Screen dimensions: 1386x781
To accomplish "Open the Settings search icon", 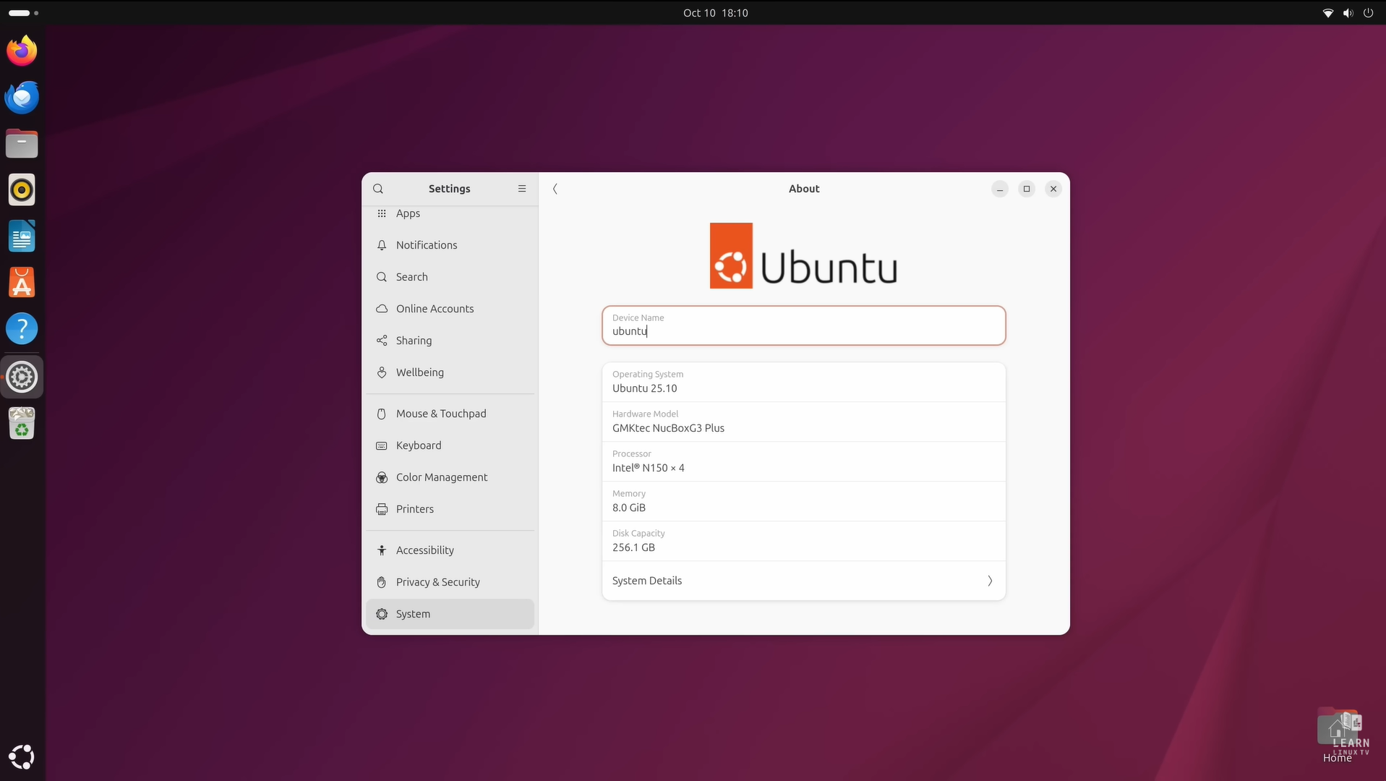I will pos(378,189).
